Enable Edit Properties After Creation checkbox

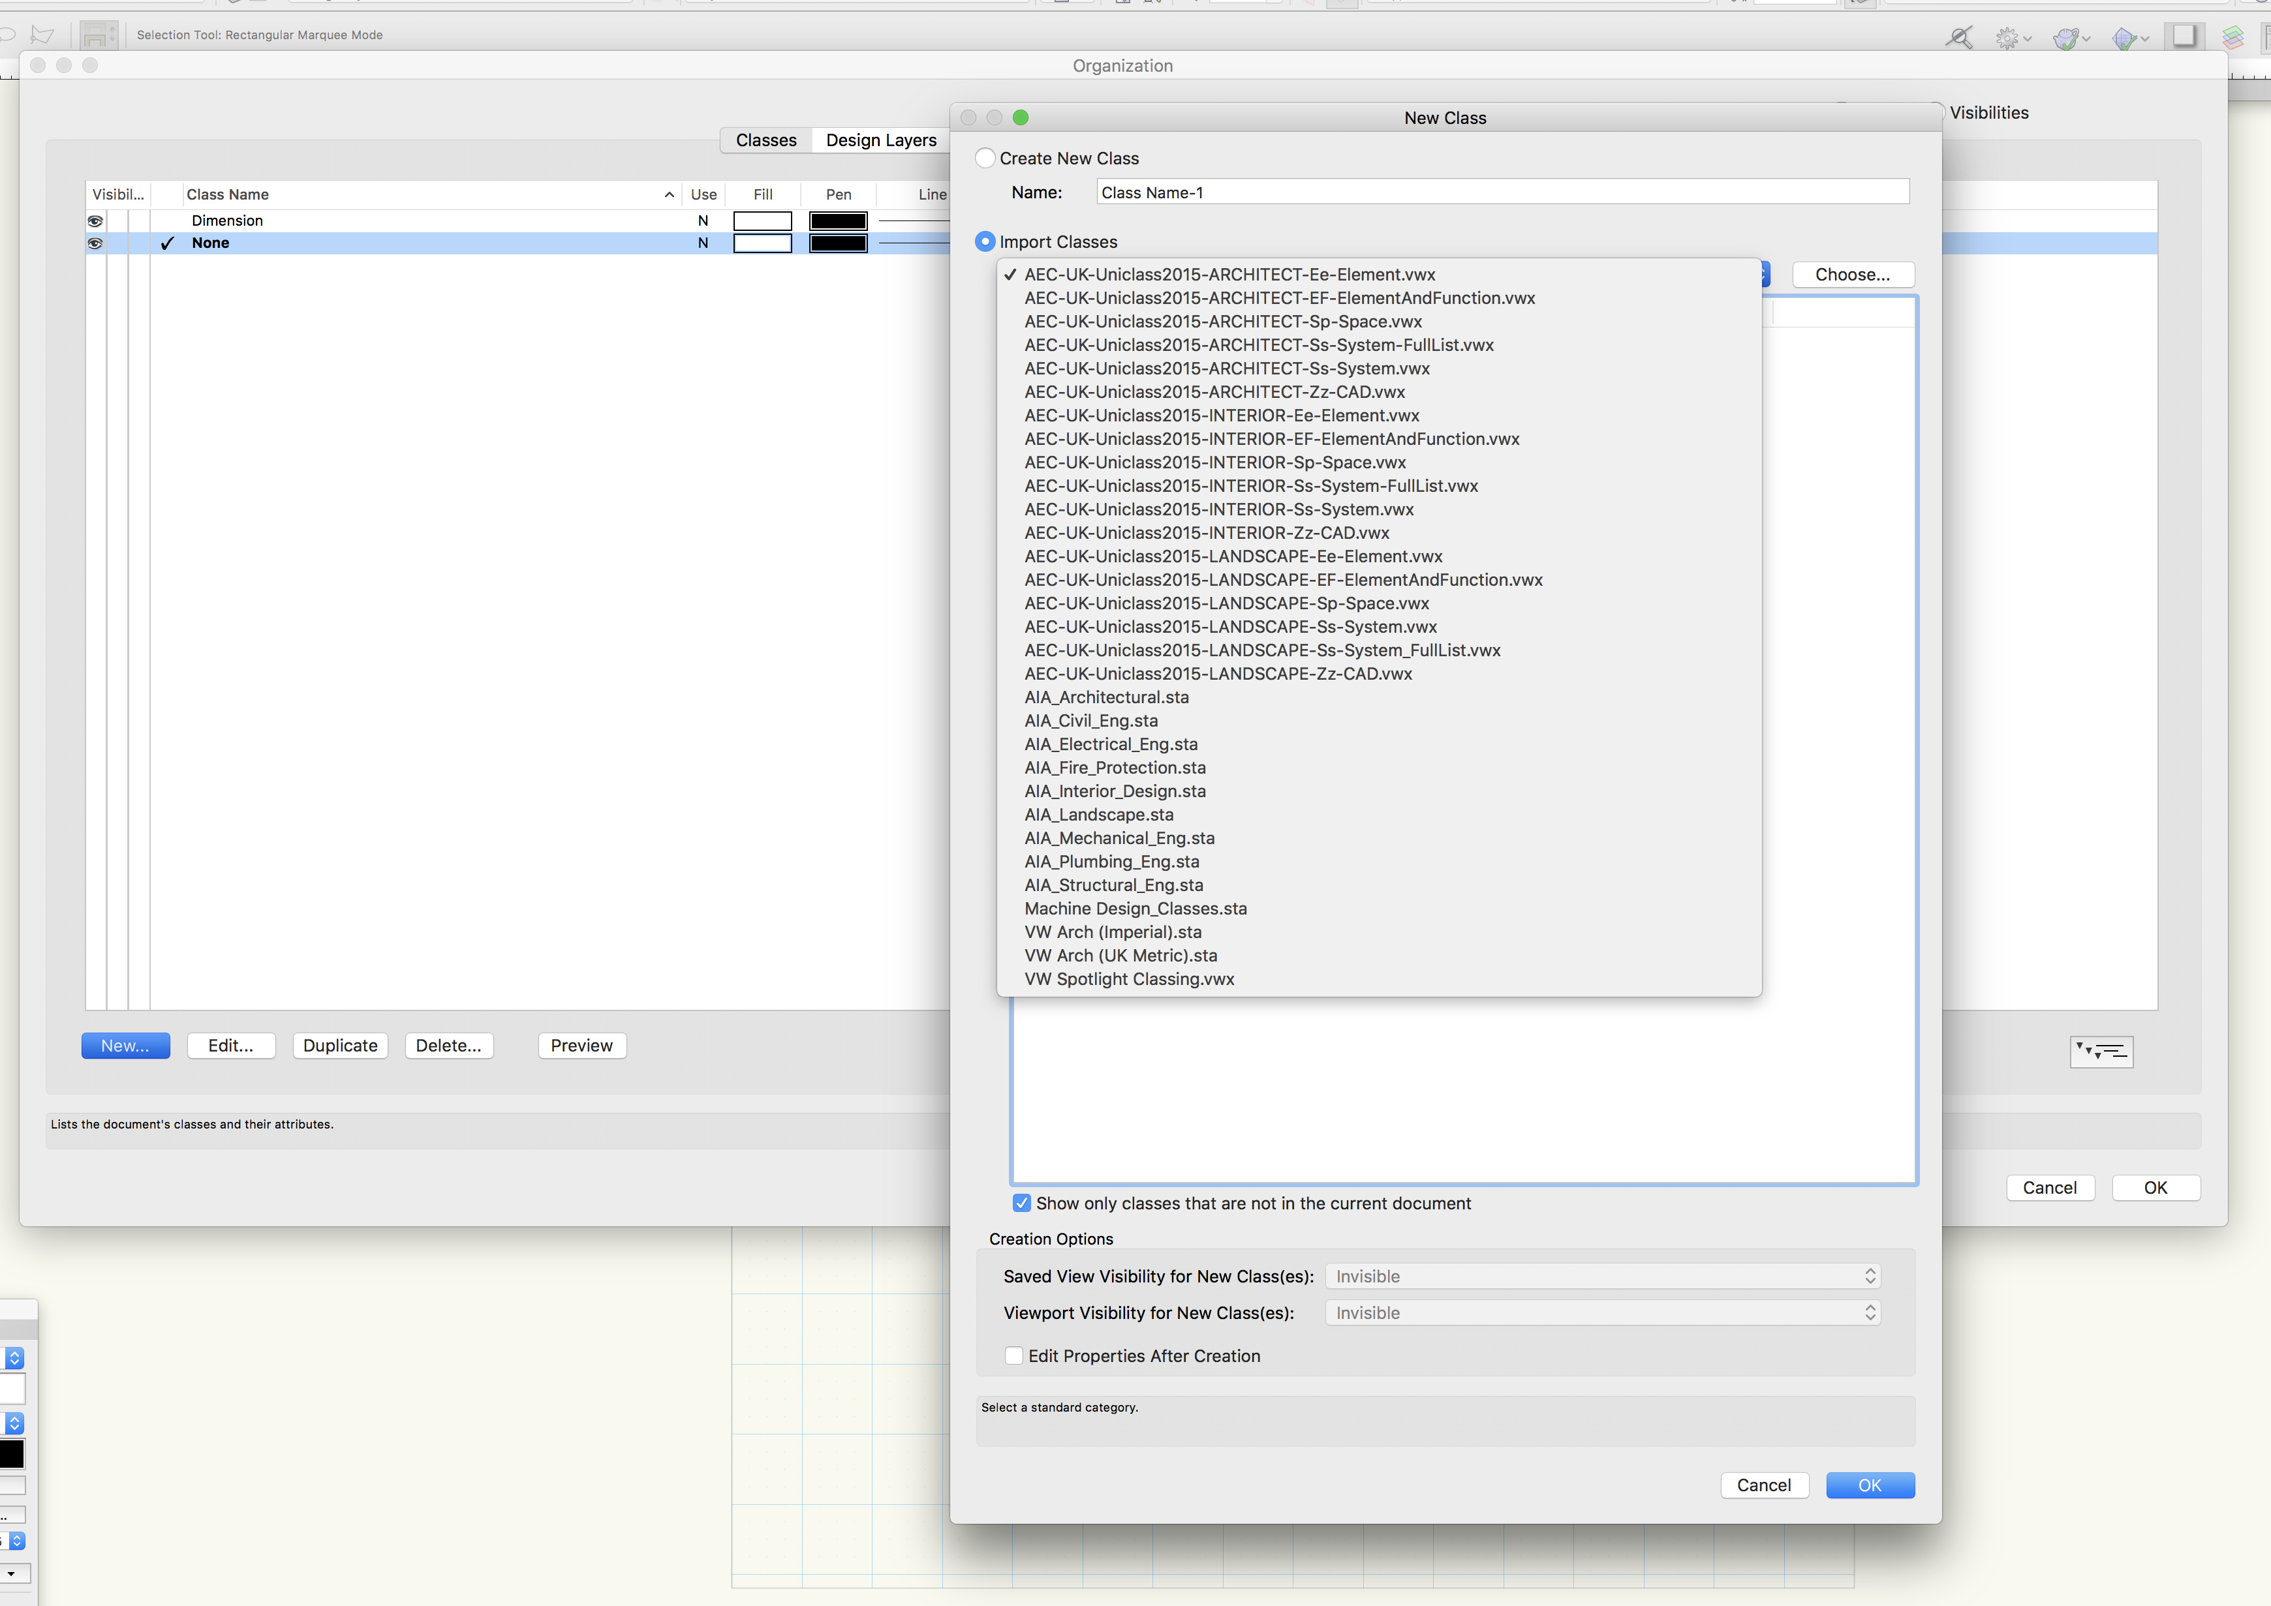(1014, 1356)
